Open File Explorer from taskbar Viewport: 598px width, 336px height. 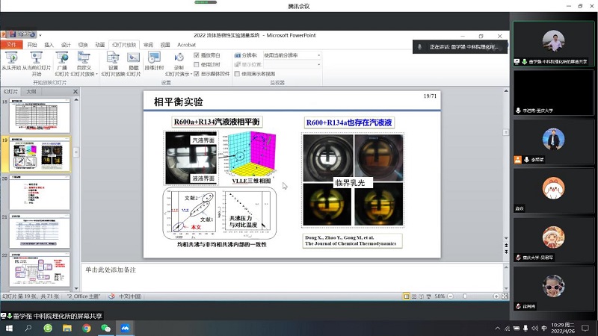pyautogui.click(x=67, y=328)
